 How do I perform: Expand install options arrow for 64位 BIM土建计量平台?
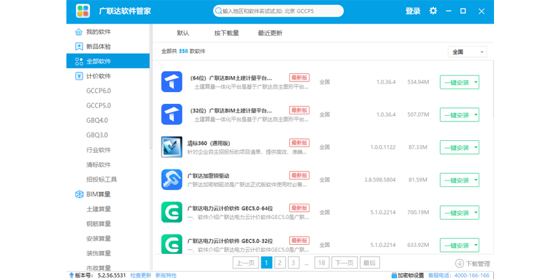[476, 82]
